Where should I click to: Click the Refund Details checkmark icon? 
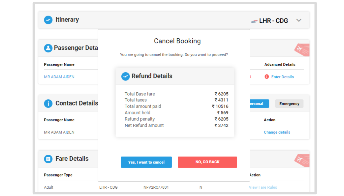pyautogui.click(x=126, y=76)
